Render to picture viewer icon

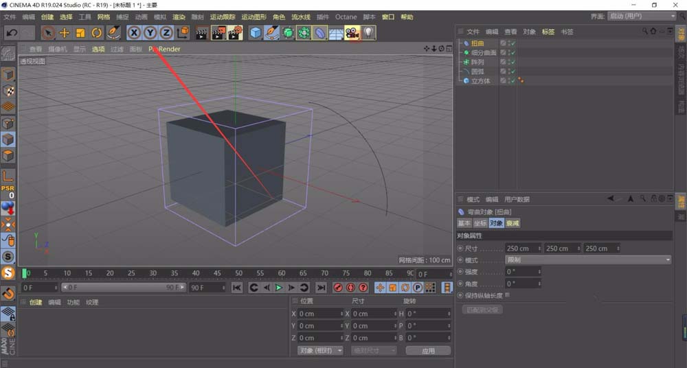(218, 32)
